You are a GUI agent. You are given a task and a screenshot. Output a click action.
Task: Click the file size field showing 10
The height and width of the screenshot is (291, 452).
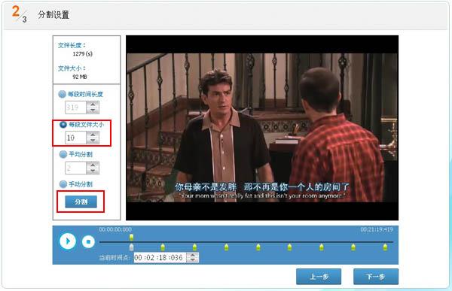[75, 138]
